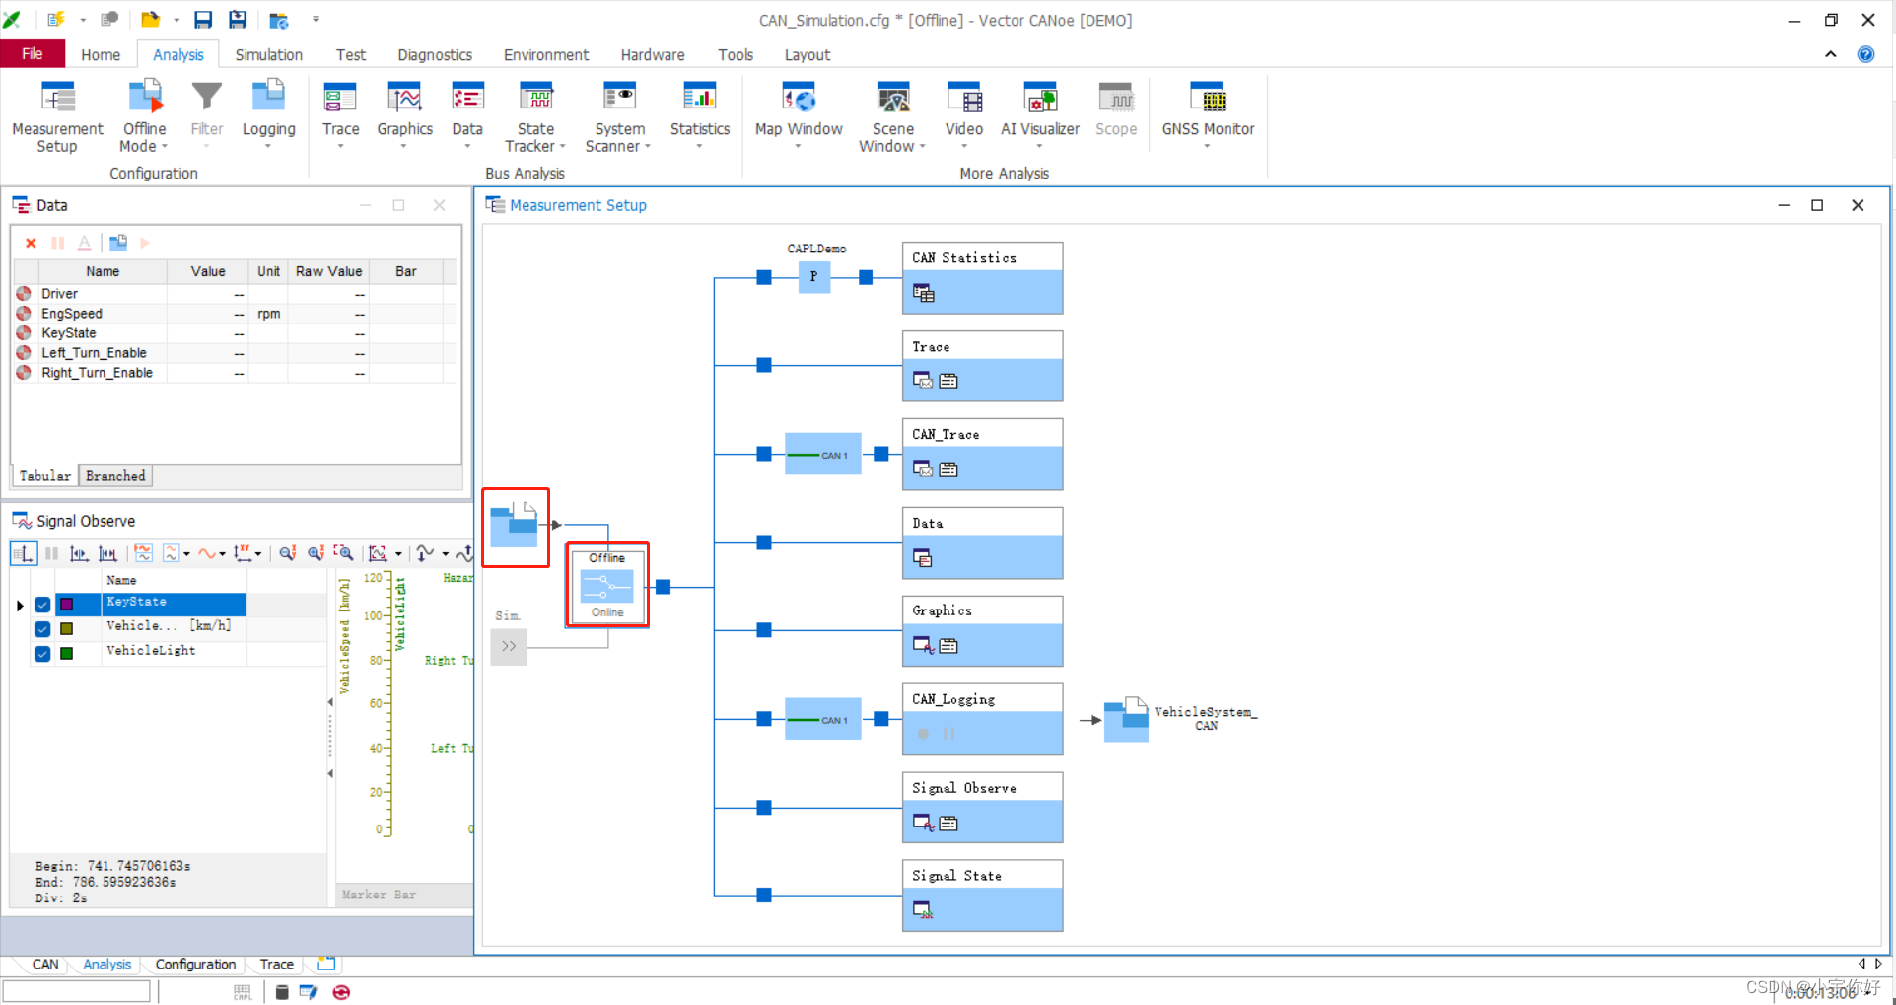
Task: Expand the KeyState row arrow
Action: (20, 605)
